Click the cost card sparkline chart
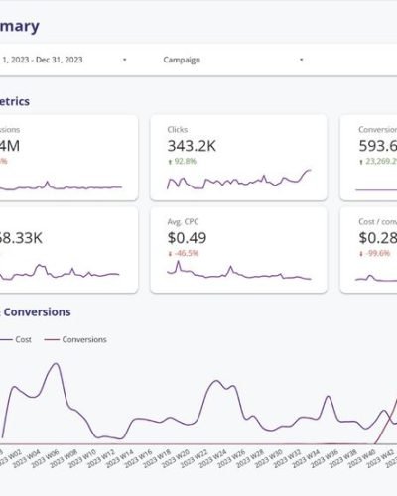 click(60, 273)
